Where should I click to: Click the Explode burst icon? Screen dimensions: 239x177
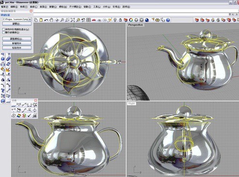8,70
